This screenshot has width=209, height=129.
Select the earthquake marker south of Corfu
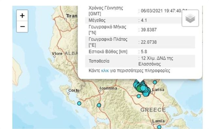79,103
